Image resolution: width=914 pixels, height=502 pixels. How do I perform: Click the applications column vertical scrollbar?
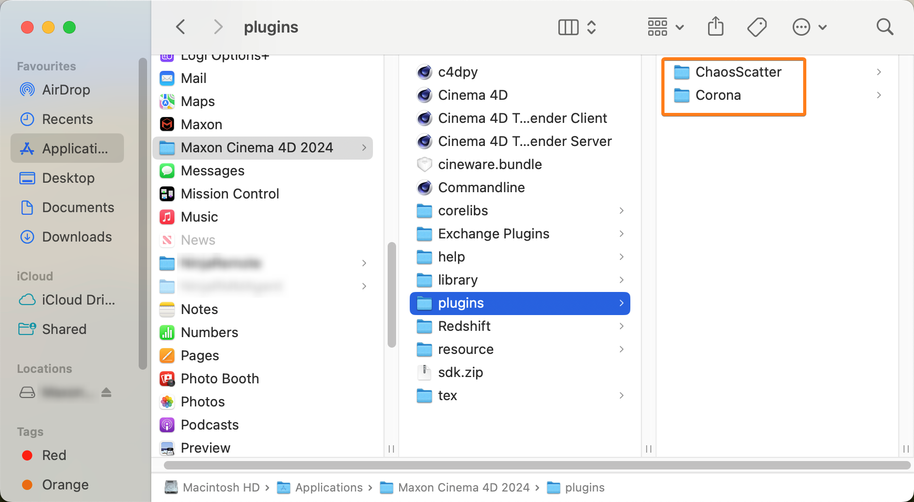click(391, 295)
